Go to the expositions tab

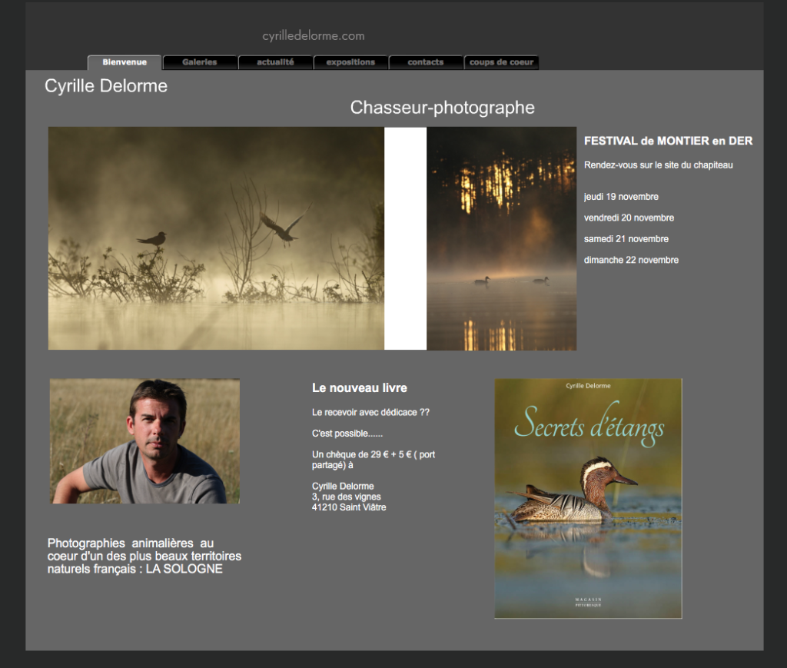(x=350, y=62)
